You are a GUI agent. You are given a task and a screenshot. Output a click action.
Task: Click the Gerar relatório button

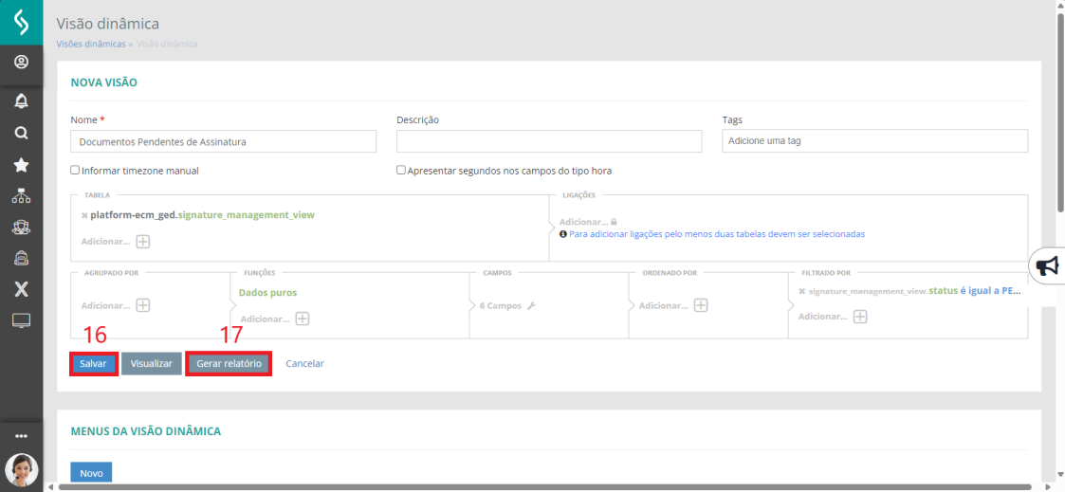click(x=229, y=363)
